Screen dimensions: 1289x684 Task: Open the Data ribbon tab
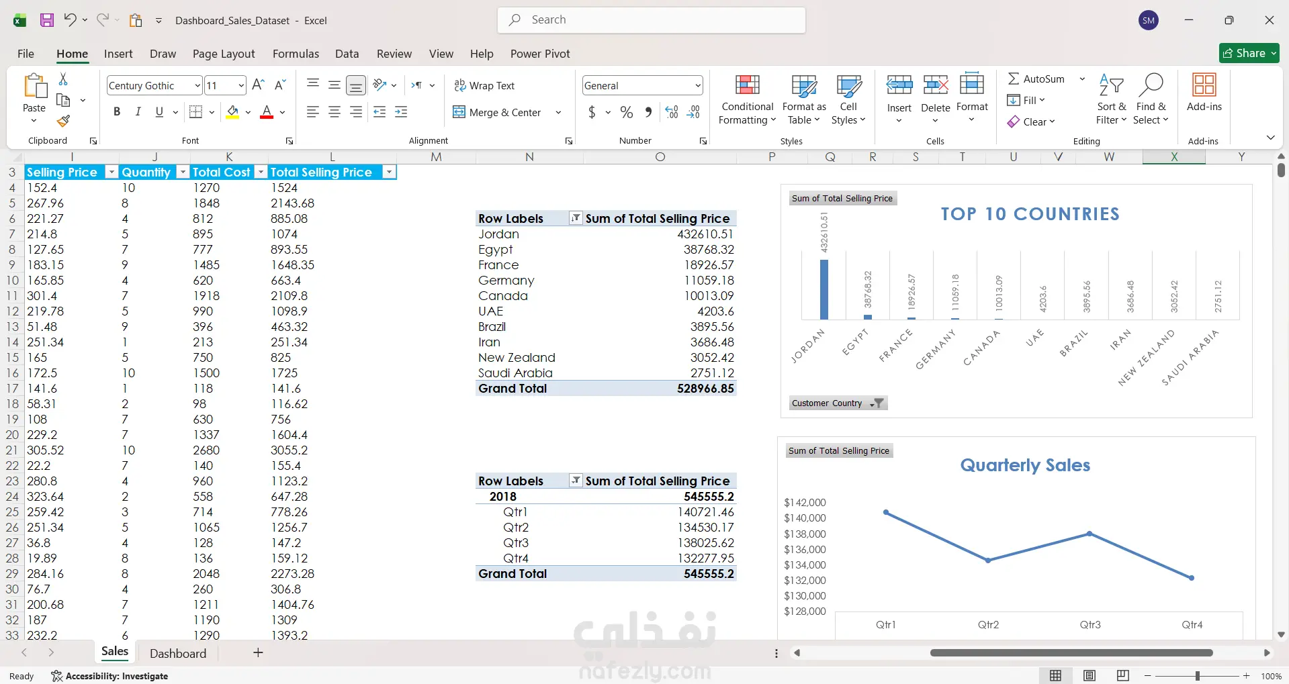pyautogui.click(x=347, y=54)
